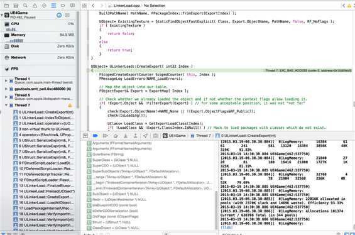Open the Test navigator diamond icon

pos(44,6)
